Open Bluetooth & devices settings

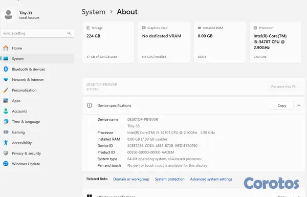37,69
